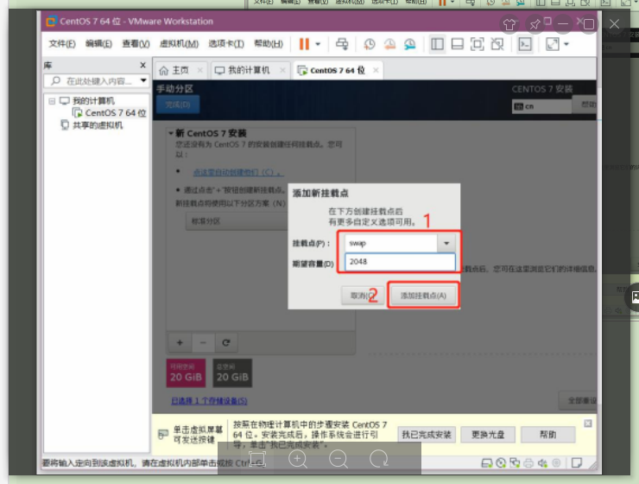Click the 添加挂载点(A) button
Image resolution: width=639 pixels, height=484 pixels.
click(423, 296)
